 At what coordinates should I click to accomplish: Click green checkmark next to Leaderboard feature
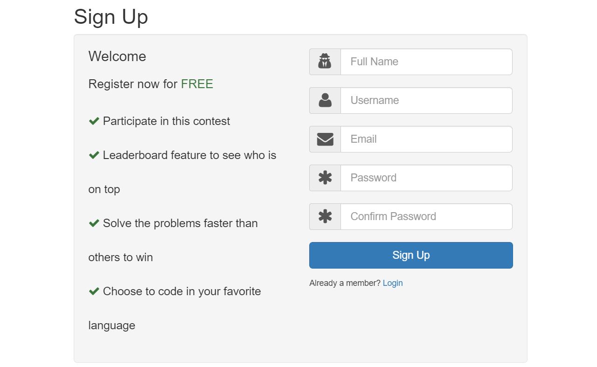pyautogui.click(x=94, y=155)
